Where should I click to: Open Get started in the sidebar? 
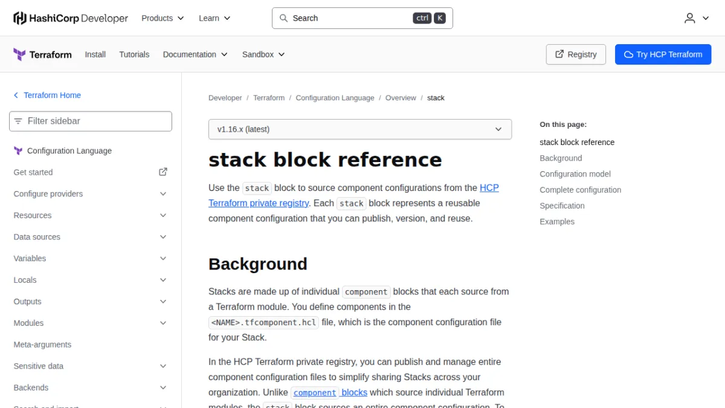click(91, 172)
